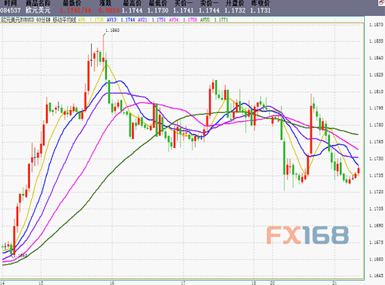Click the 昨收价 value 1.1731
Image resolution: width=385 pixels, height=285 pixels.
coord(261,10)
